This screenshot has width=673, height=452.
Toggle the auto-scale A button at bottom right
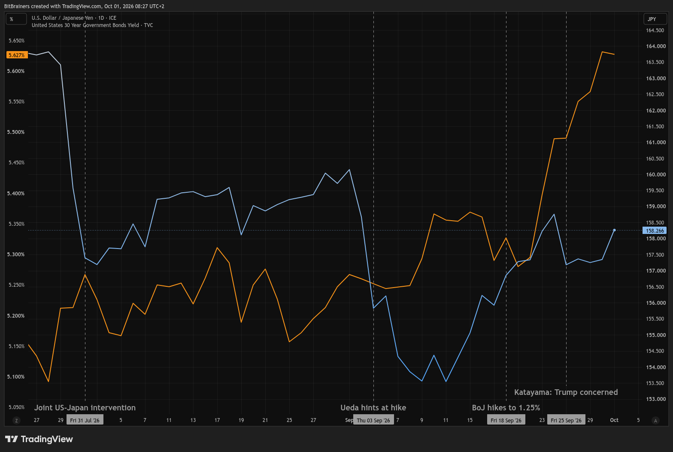pyautogui.click(x=655, y=421)
